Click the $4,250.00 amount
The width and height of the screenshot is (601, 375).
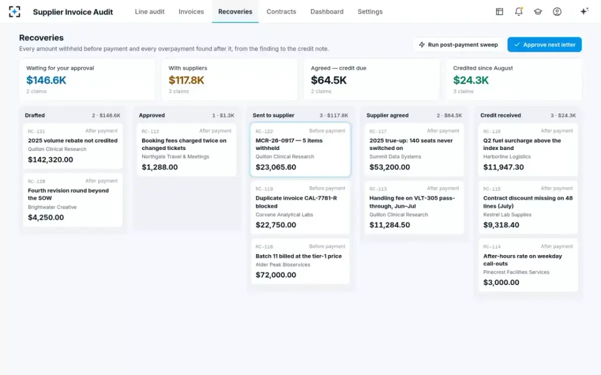click(46, 217)
